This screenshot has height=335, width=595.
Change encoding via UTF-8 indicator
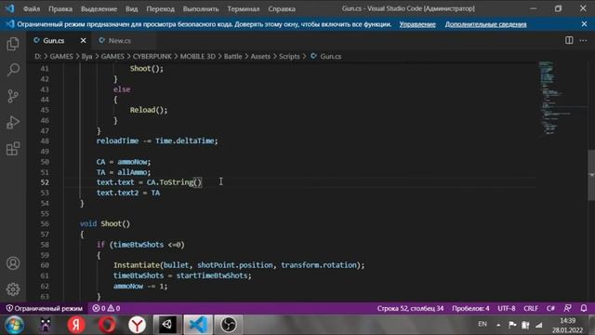pos(507,308)
